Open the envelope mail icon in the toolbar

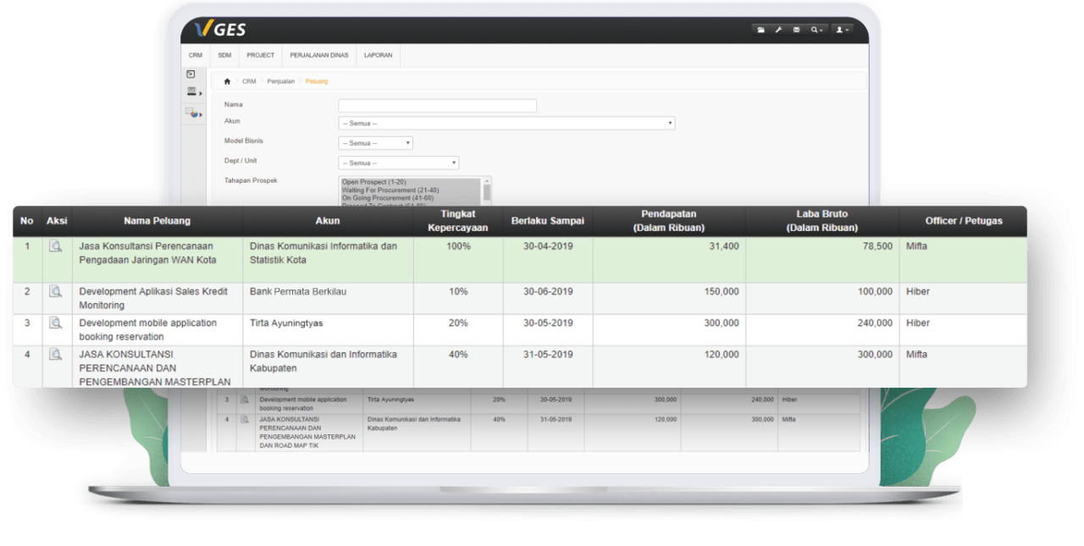point(796,29)
